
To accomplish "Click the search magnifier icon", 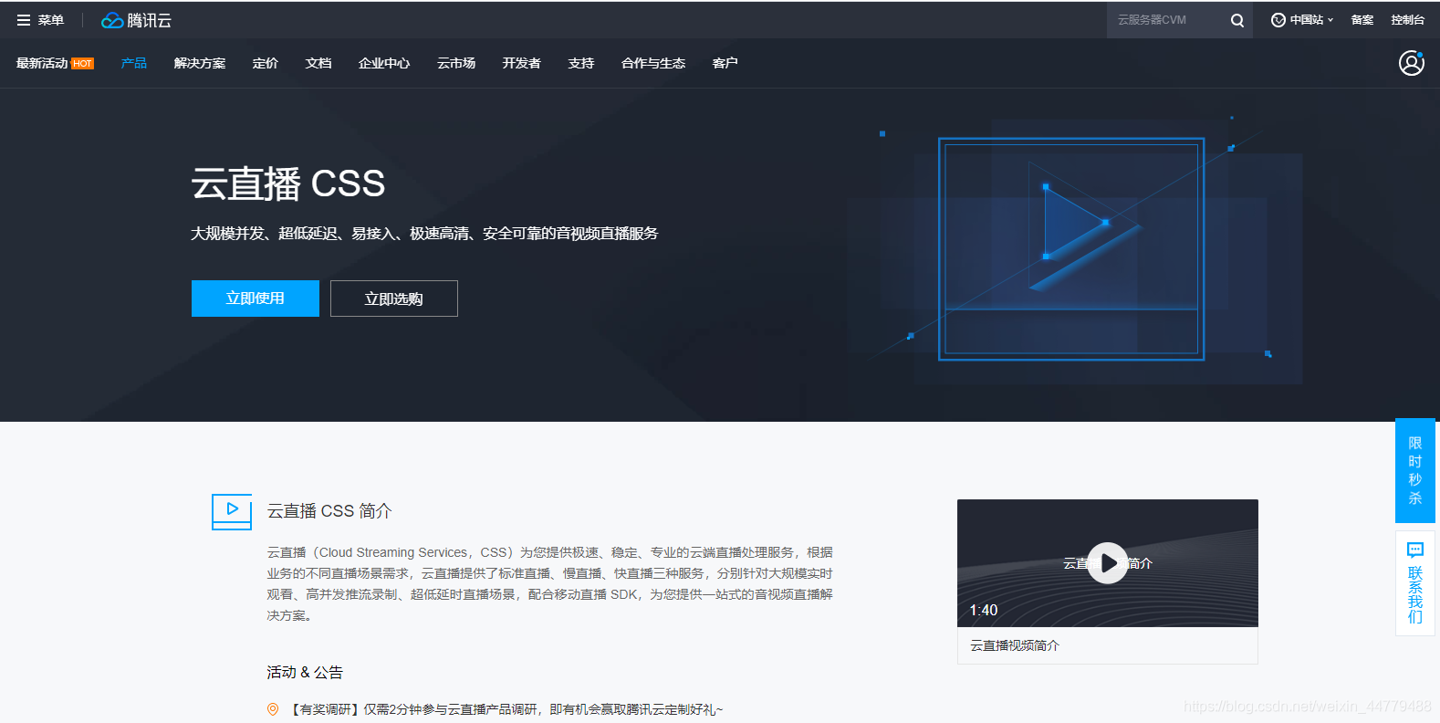I will point(1237,20).
